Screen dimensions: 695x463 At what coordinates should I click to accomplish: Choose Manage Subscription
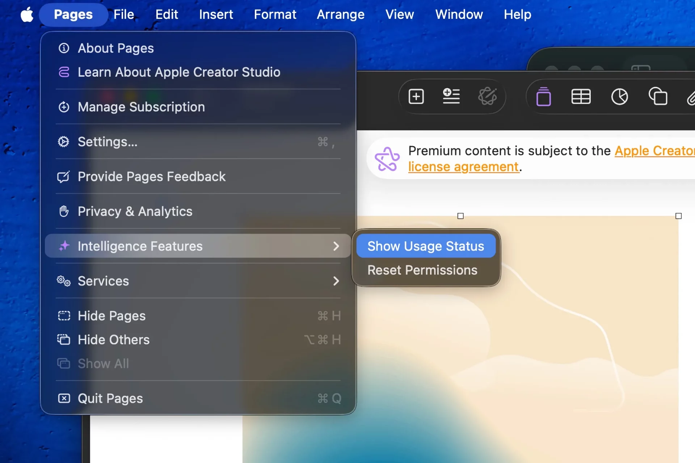[x=141, y=107]
